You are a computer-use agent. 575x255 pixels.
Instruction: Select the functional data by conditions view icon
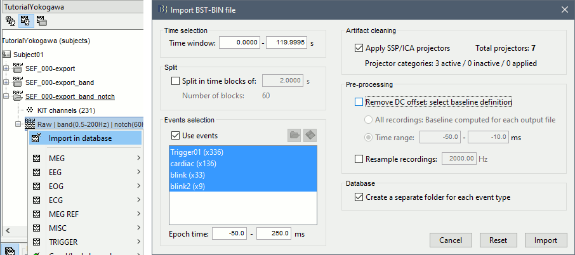[x=41, y=21]
